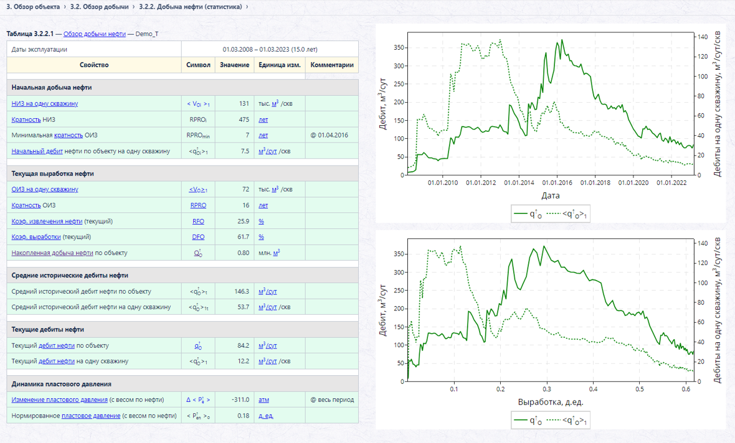Click the 'RPRO' symbol link
This screenshot has width=735, height=443.
(198, 205)
